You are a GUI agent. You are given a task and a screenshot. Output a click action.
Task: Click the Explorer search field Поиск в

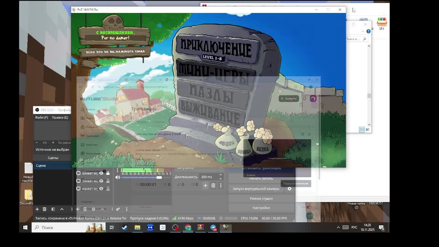[356, 39]
